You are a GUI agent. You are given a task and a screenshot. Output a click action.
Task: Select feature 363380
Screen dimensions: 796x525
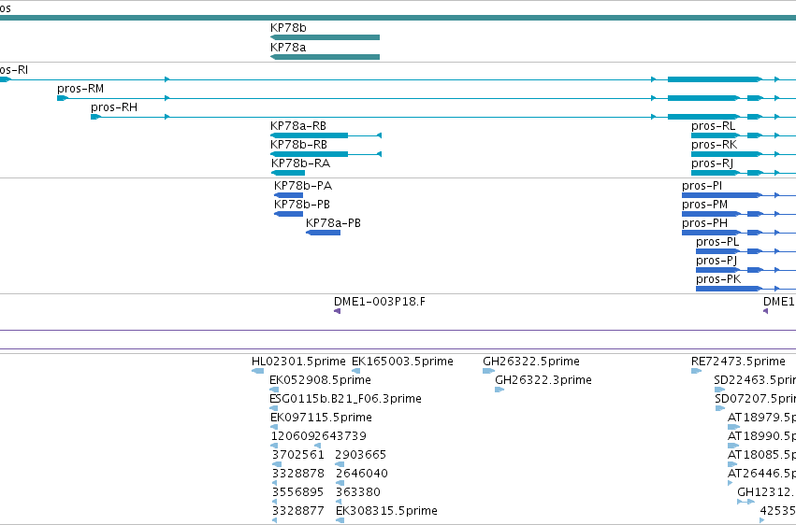coord(340,503)
